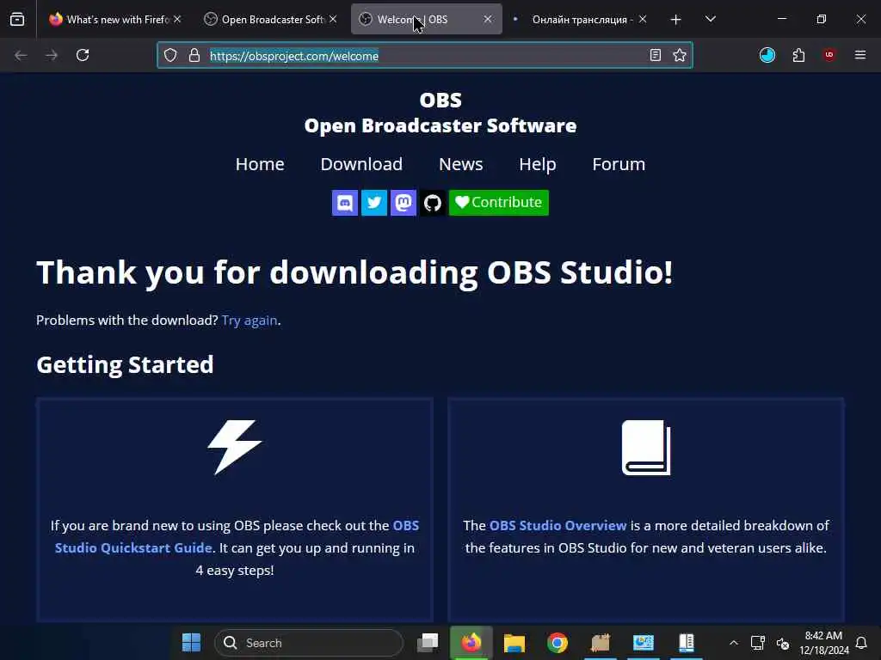This screenshot has width=881, height=660.
Task: Go back to previous page
Action: point(21,55)
